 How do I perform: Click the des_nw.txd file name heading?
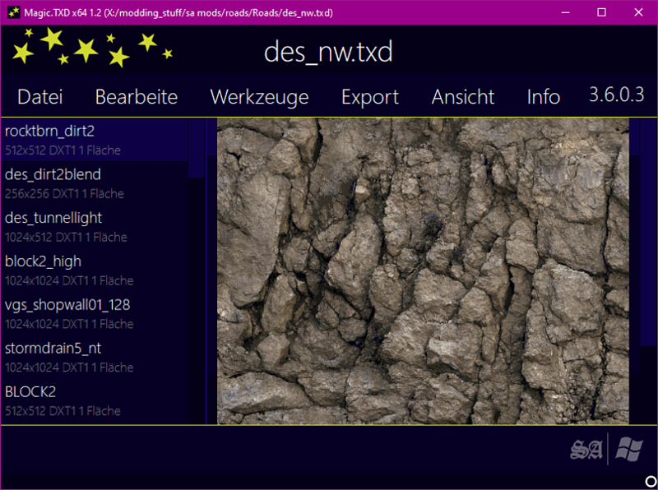[328, 52]
